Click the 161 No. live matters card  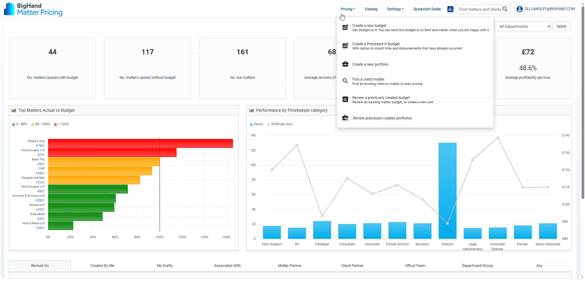coord(243,68)
